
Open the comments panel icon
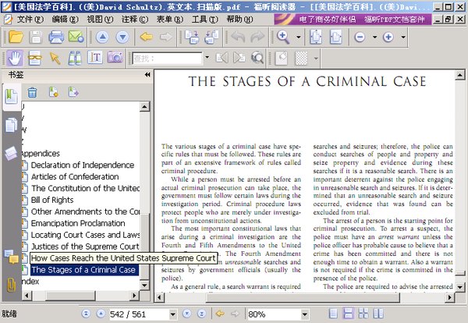[12, 257]
